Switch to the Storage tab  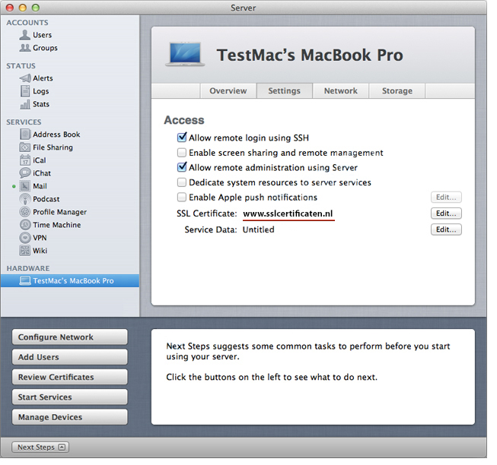[x=397, y=91]
